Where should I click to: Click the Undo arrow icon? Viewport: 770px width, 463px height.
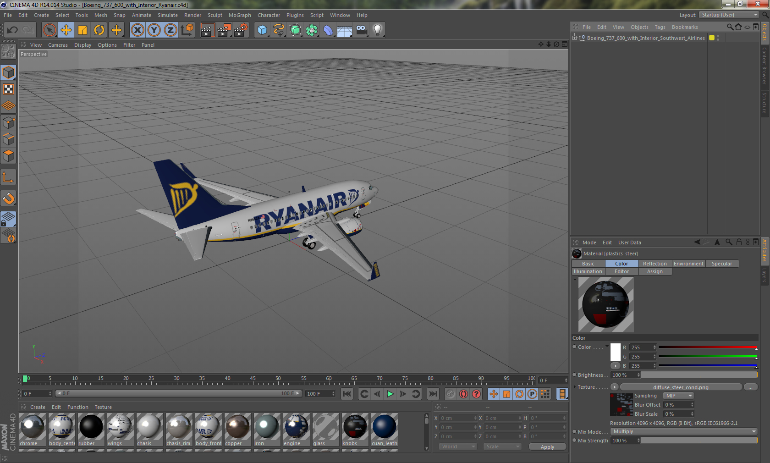coord(12,30)
